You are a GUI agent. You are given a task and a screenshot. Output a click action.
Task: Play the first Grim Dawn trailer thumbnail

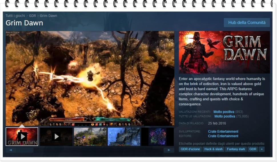coord(22,137)
